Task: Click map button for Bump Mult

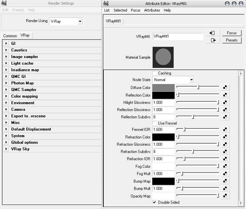Action: coord(225,188)
